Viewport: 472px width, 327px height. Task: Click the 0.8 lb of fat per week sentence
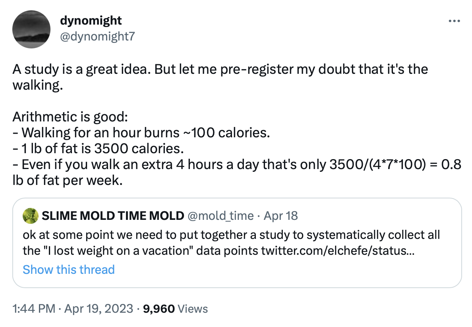[x=236, y=164]
